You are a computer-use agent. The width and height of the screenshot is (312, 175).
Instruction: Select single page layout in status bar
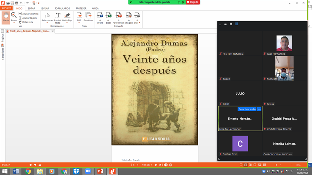tap(241, 165)
